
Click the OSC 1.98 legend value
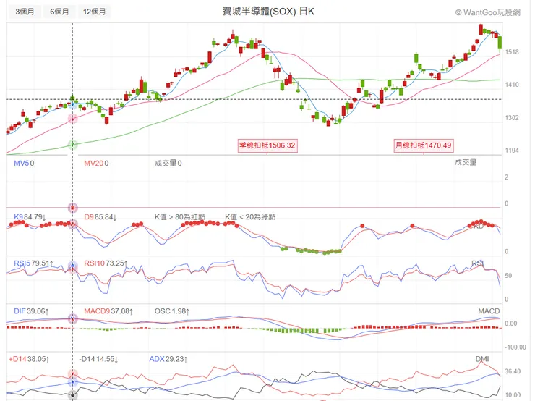[171, 311]
